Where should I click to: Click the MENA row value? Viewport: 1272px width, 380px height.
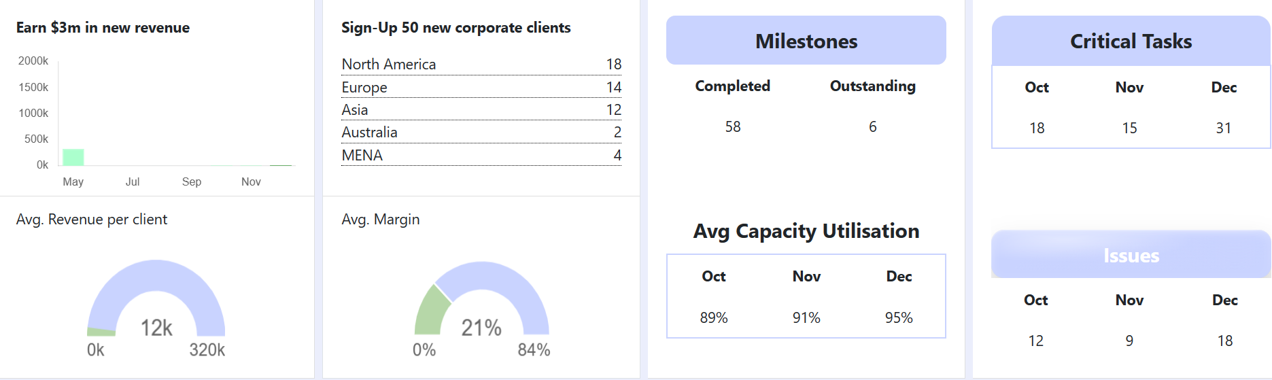617,156
